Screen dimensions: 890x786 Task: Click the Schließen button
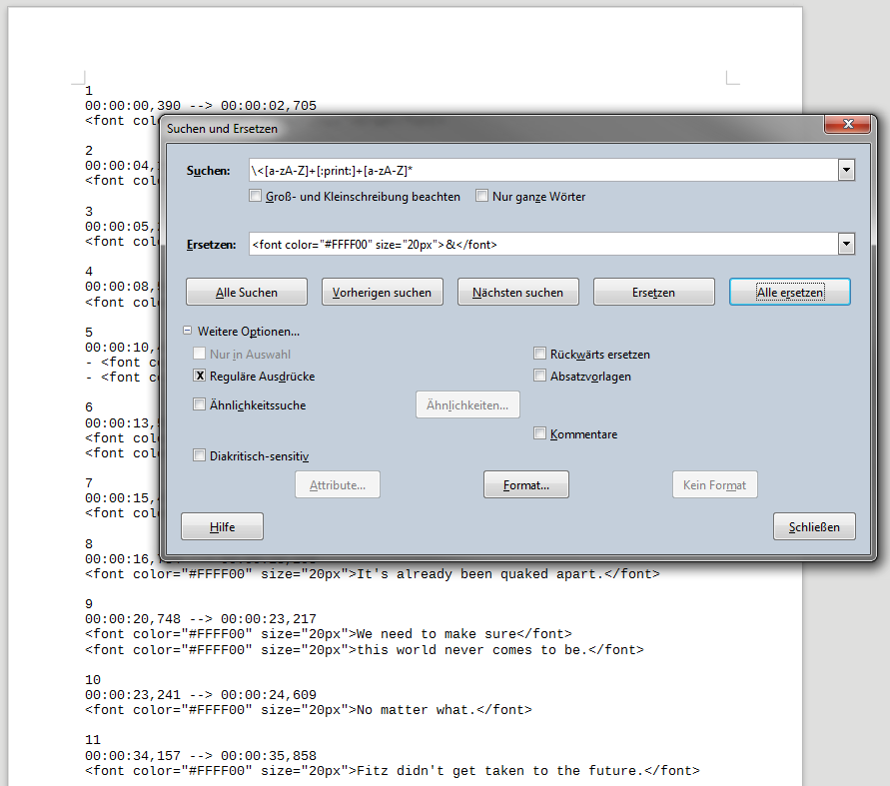[x=814, y=526]
